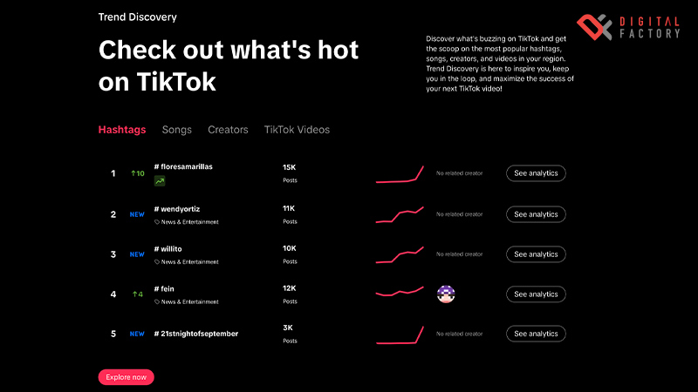Click the creator avatar for fein
Screen dimensions: 698x392
point(446,294)
